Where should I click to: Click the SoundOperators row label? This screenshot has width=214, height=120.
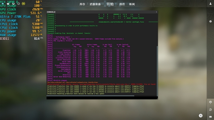click(x=65, y=63)
